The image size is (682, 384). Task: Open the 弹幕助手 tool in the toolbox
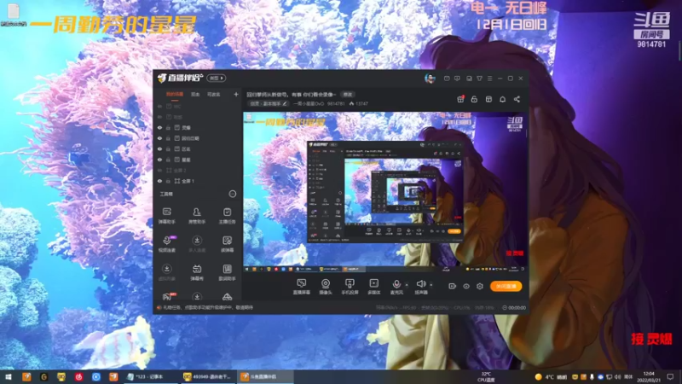(x=166, y=216)
